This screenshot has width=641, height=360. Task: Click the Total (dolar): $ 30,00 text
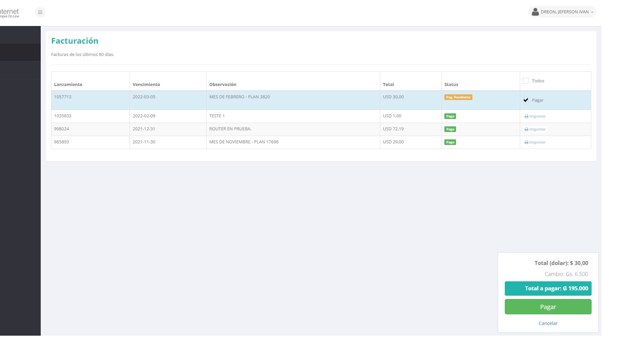pyautogui.click(x=561, y=263)
